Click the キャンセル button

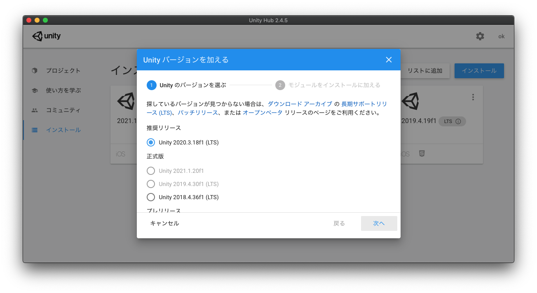[164, 223]
